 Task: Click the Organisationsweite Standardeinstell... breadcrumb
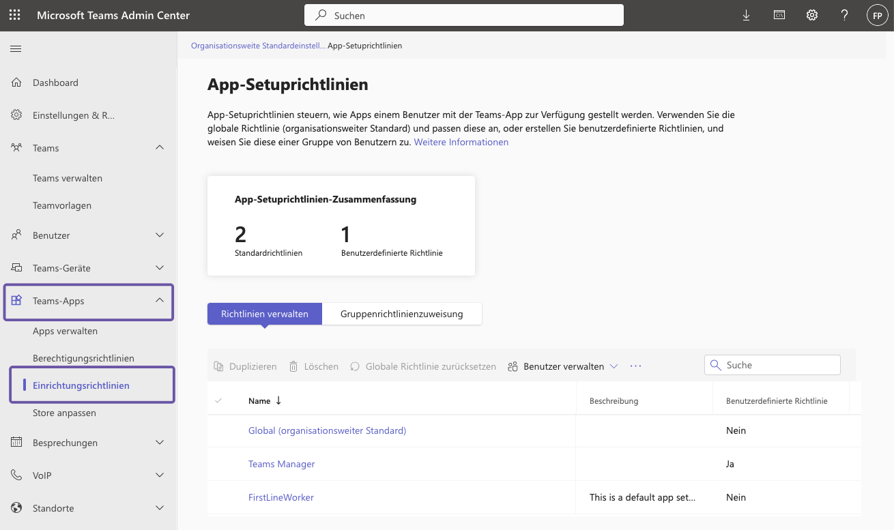[x=258, y=46]
